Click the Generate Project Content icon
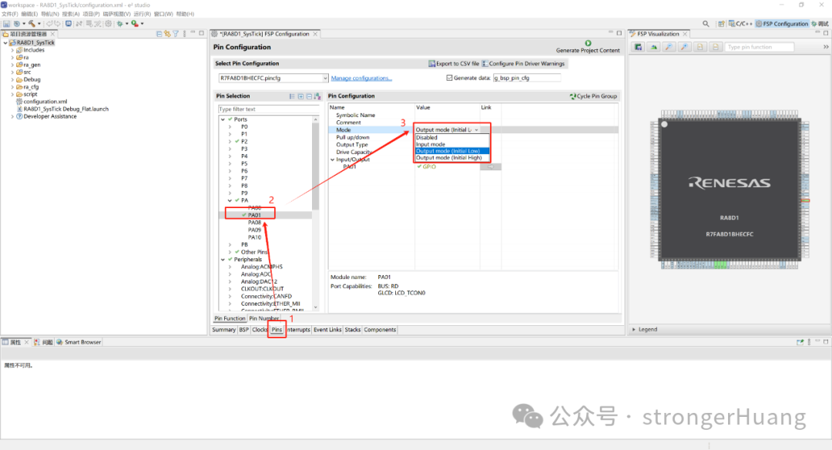The image size is (832, 450). point(588,43)
